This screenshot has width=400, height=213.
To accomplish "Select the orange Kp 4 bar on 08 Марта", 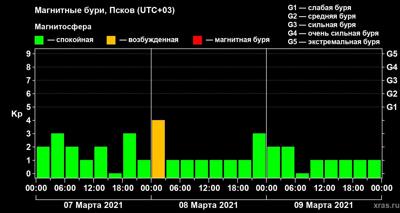I will [x=158, y=149].
